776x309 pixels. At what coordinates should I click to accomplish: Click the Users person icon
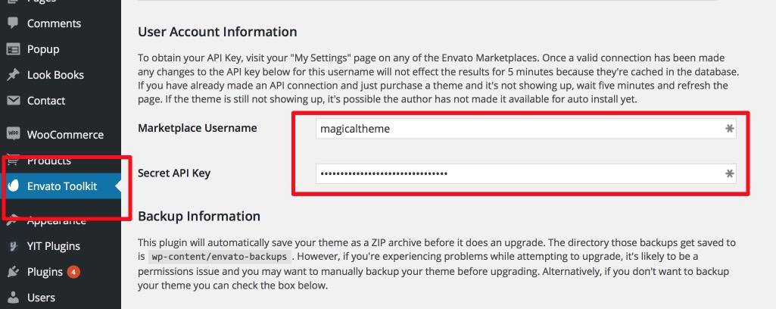pos(14,298)
